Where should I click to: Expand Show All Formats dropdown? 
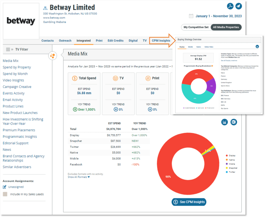pos(79,177)
